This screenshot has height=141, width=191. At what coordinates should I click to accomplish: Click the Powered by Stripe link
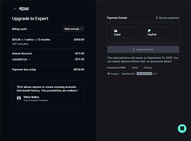[x=116, y=68]
